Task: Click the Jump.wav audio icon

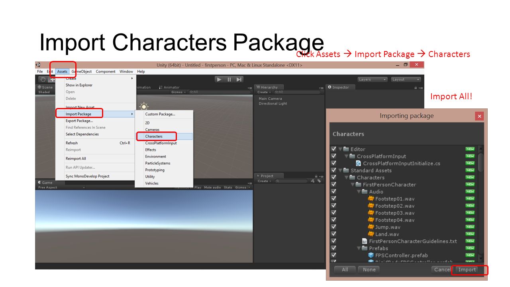Action: tap(371, 227)
